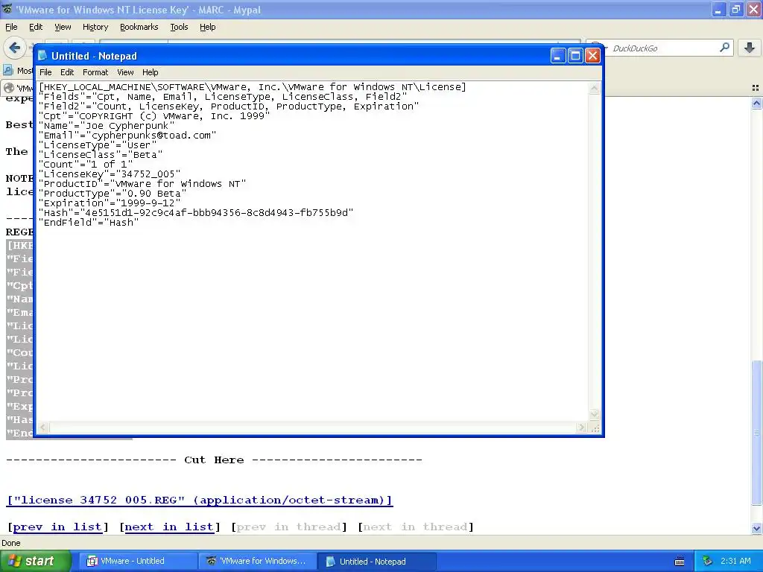This screenshot has height=572, width=763.
Task: Click the browser page vertical scrollbar thumb
Action: click(x=756, y=433)
